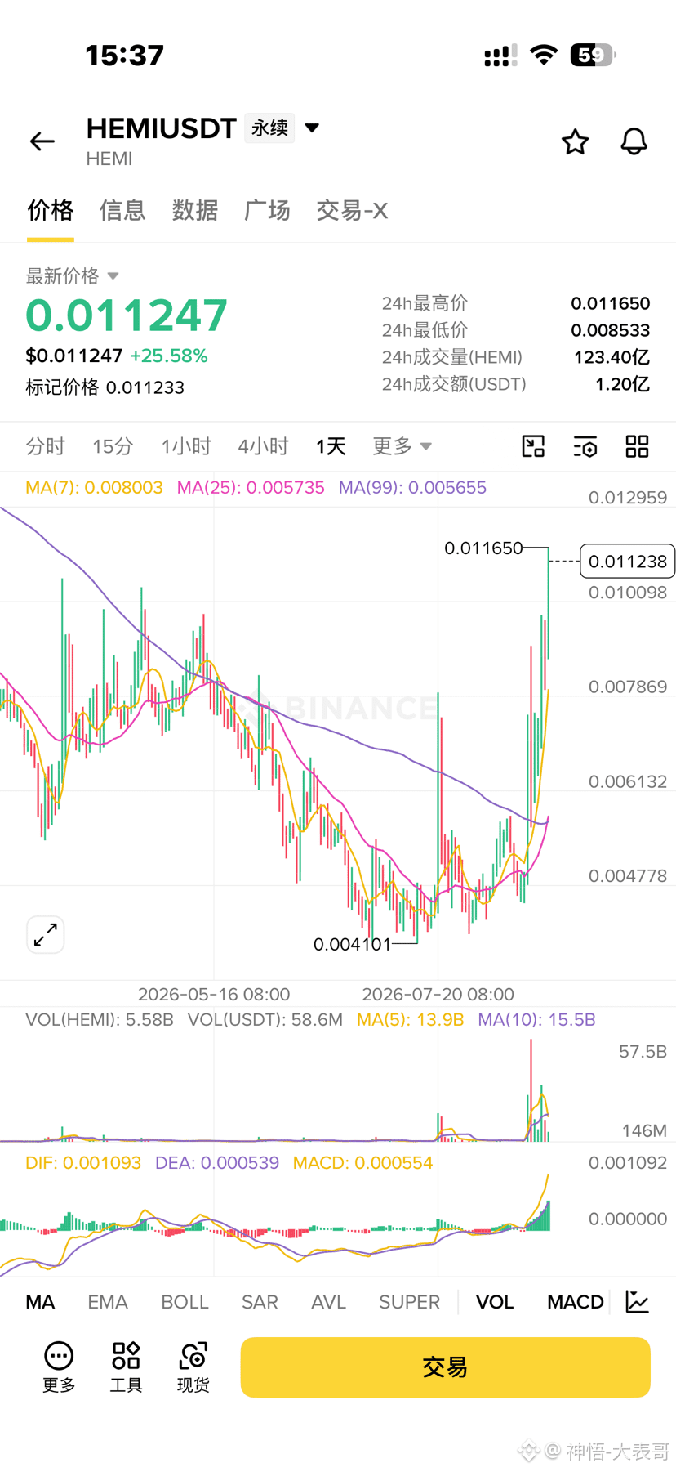
Task: Tap the +25.58% change value
Action: [x=169, y=356]
